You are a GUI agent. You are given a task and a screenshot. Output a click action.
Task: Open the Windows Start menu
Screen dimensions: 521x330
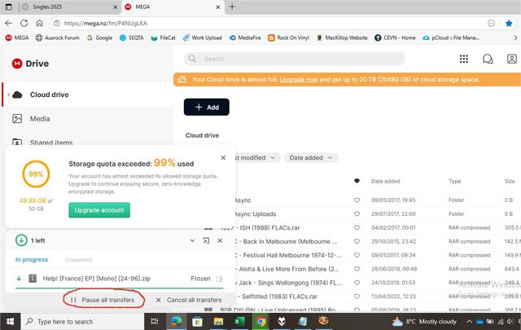click(x=11, y=321)
